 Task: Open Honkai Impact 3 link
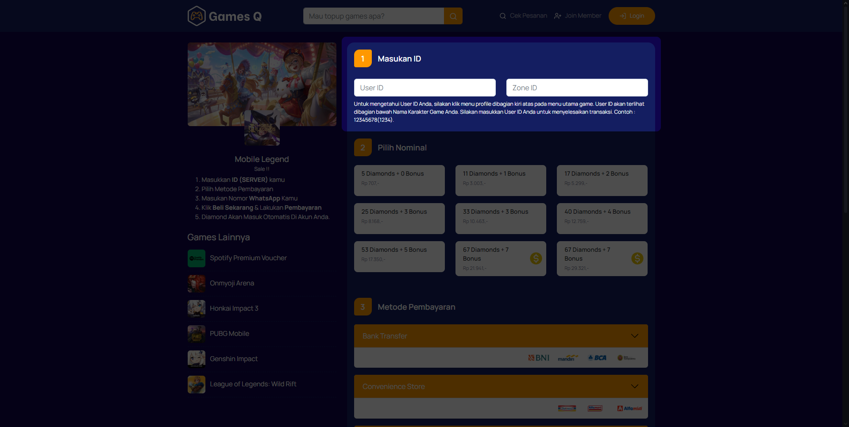pos(234,308)
